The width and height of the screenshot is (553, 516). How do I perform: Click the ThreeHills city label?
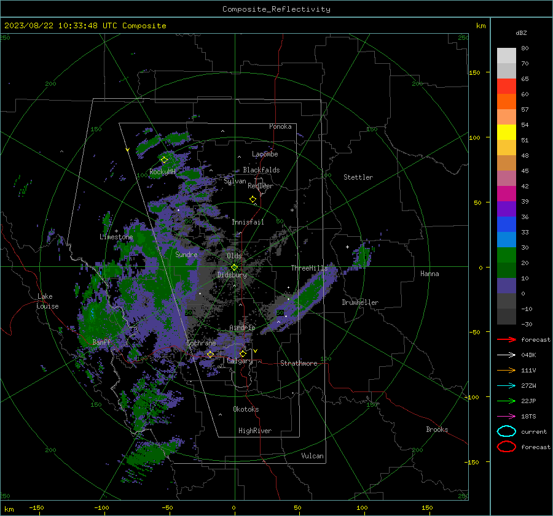[x=309, y=268]
